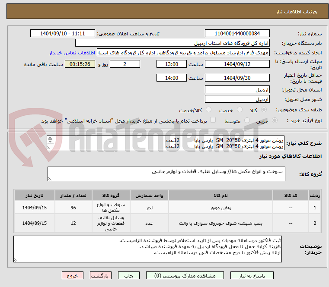This screenshot has width=329, height=287.
Task: Click the جزئیات اطلاعات نیاز header title
Action: [297, 12]
